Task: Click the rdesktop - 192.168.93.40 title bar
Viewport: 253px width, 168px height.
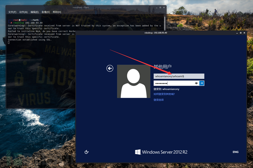Action: pyautogui.click(x=156, y=33)
